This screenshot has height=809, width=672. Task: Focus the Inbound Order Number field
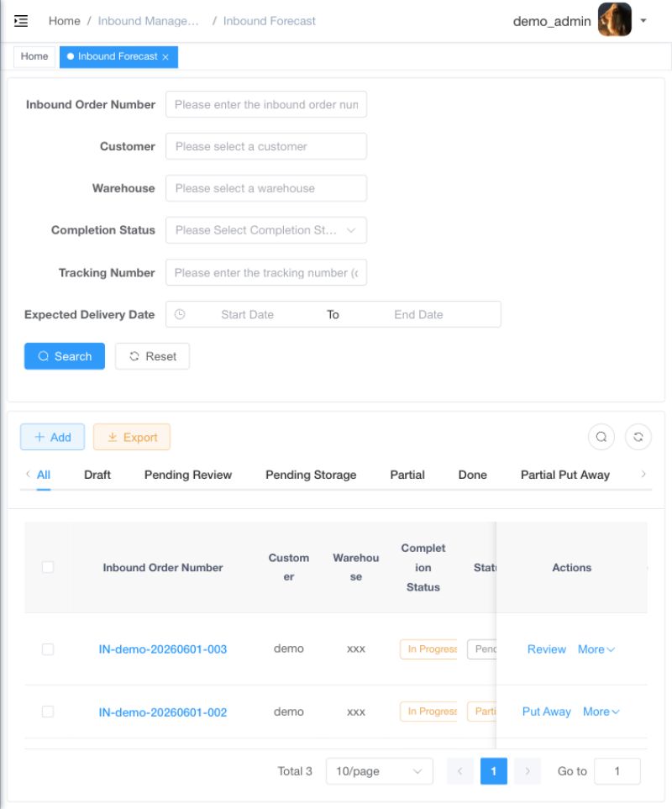(x=266, y=104)
